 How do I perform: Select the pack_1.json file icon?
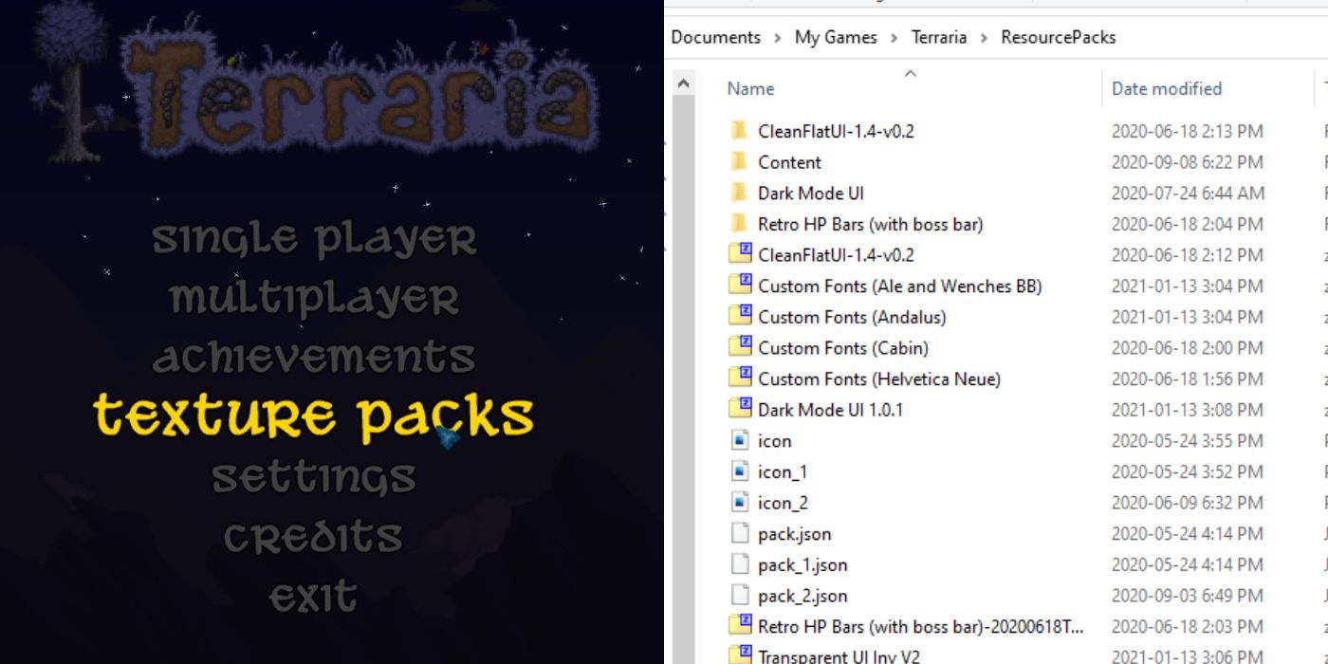[x=740, y=564]
